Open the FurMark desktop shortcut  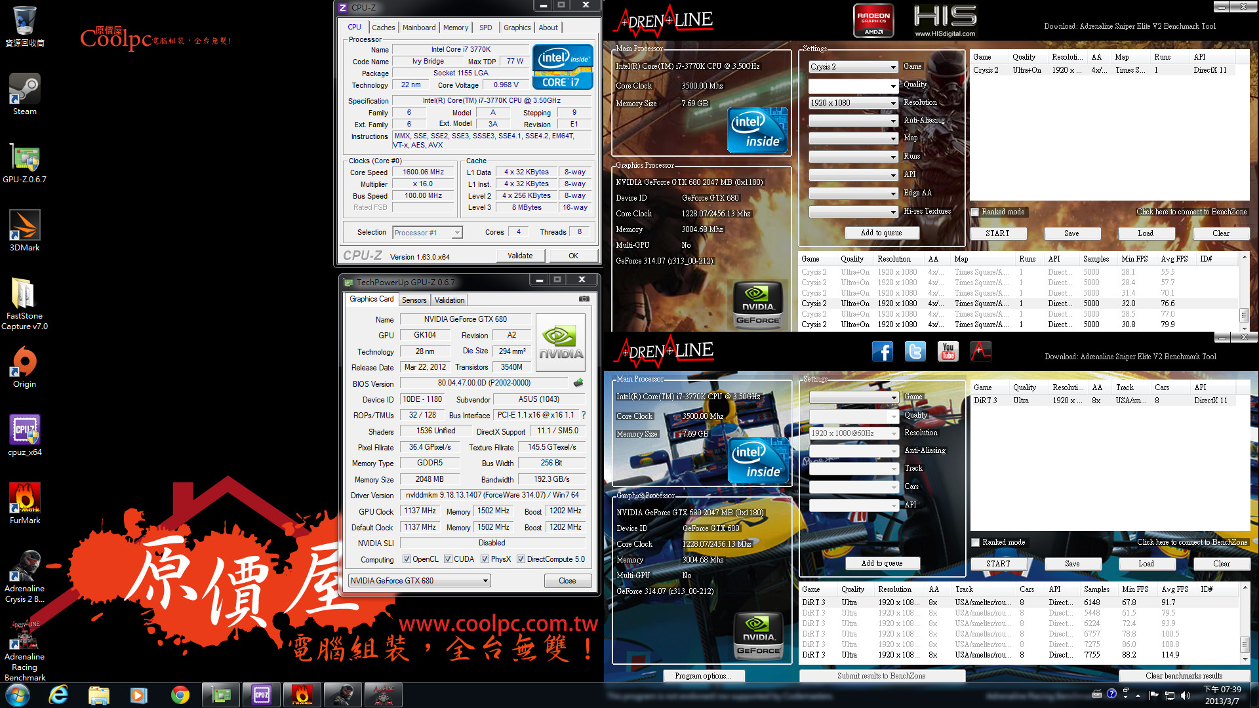pos(25,503)
